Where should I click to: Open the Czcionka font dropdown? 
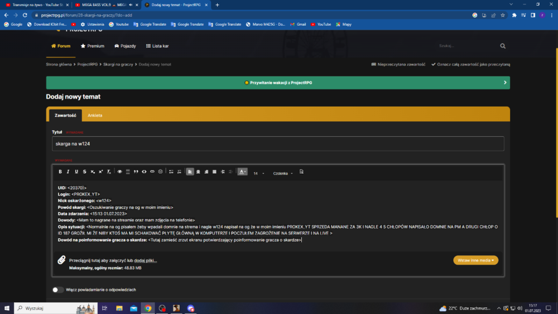point(283,173)
